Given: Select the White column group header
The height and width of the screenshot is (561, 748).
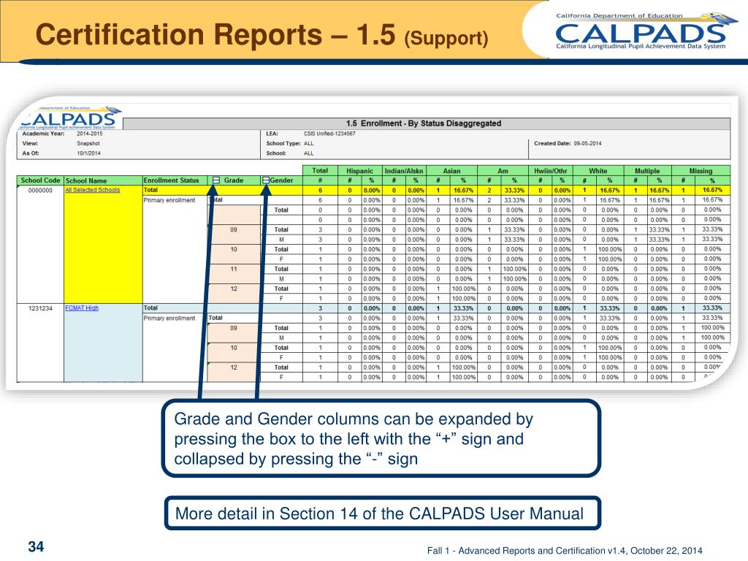Looking at the screenshot, I should [x=598, y=171].
